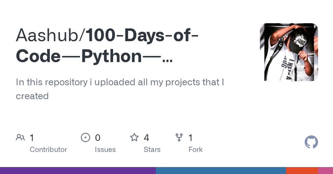Click the Issues label
Image resolution: width=333 pixels, height=174 pixels.
[x=105, y=149]
